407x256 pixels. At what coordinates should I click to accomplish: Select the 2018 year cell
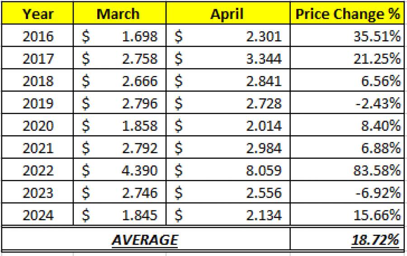point(38,81)
